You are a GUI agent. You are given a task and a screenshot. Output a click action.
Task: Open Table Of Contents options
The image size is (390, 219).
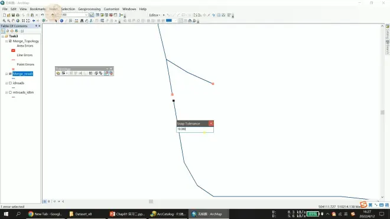(22, 31)
